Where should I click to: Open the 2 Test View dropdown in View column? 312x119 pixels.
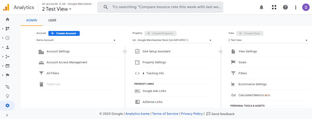point(268,40)
